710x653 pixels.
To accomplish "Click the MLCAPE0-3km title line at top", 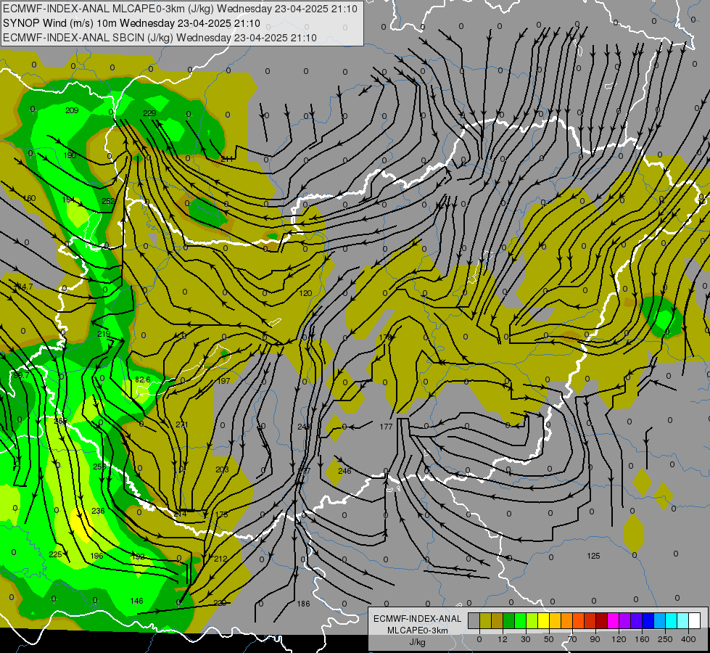I will (180, 9).
